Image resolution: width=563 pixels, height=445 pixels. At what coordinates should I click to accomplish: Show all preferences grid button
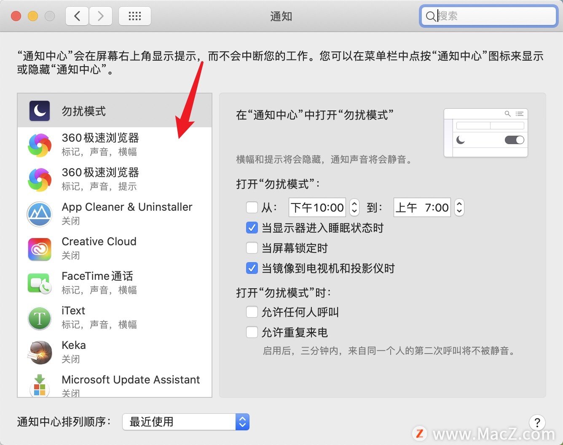point(135,16)
